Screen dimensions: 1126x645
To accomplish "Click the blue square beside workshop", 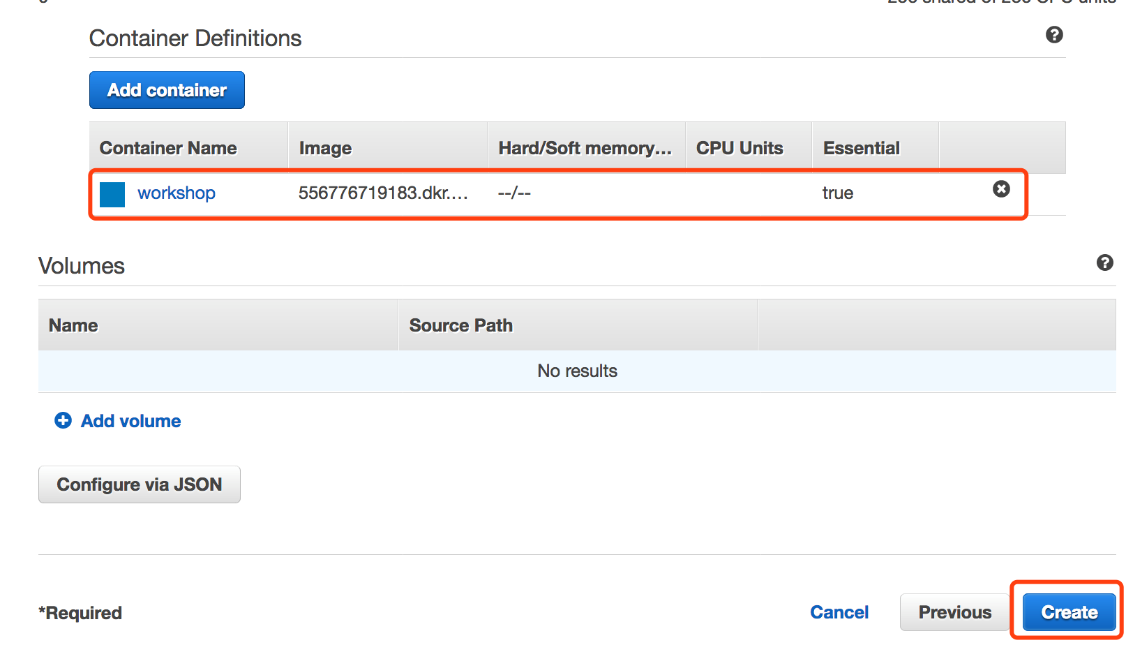I will click(112, 194).
